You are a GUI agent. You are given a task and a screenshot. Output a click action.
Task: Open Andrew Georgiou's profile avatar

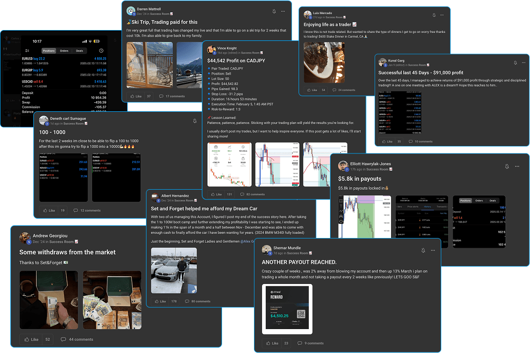coord(25,238)
